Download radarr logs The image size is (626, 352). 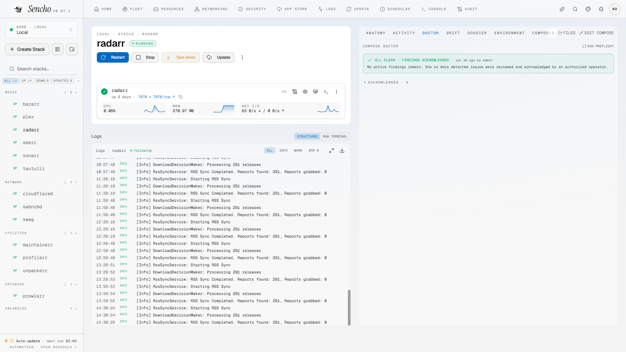click(x=342, y=151)
